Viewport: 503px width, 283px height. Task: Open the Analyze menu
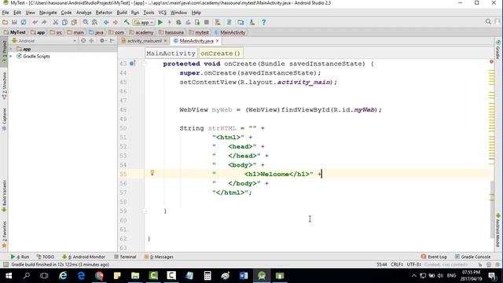pos(84,13)
